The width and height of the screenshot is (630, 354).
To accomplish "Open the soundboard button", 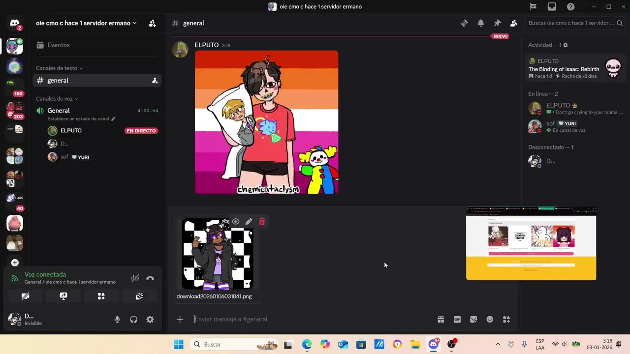I will pyautogui.click(x=139, y=296).
